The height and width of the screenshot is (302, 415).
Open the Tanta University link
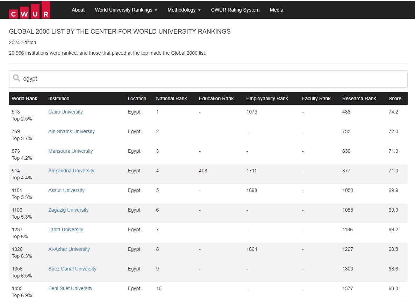click(x=65, y=229)
